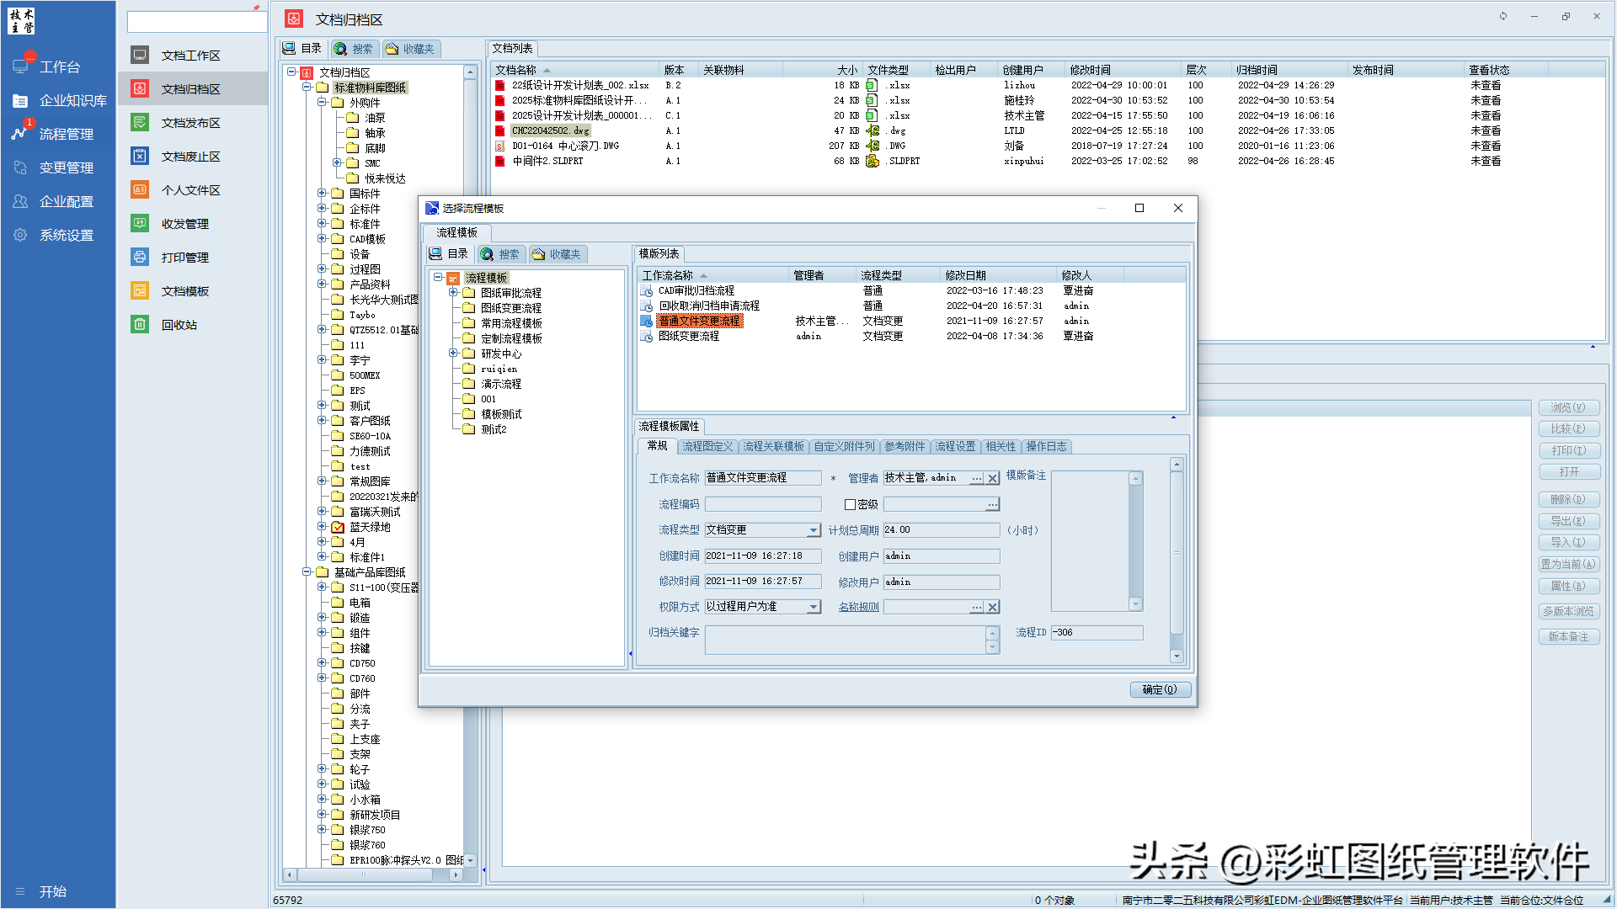Toggle the 密级 checkbox

coord(850,504)
